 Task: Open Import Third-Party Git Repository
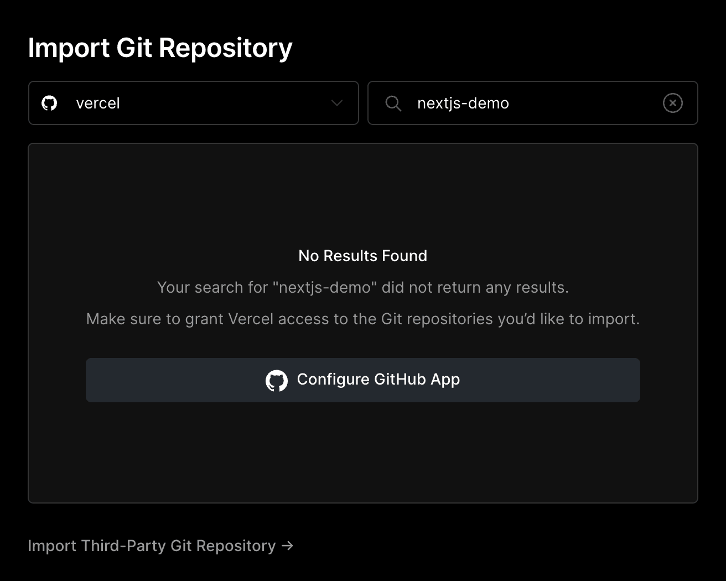tap(160, 546)
